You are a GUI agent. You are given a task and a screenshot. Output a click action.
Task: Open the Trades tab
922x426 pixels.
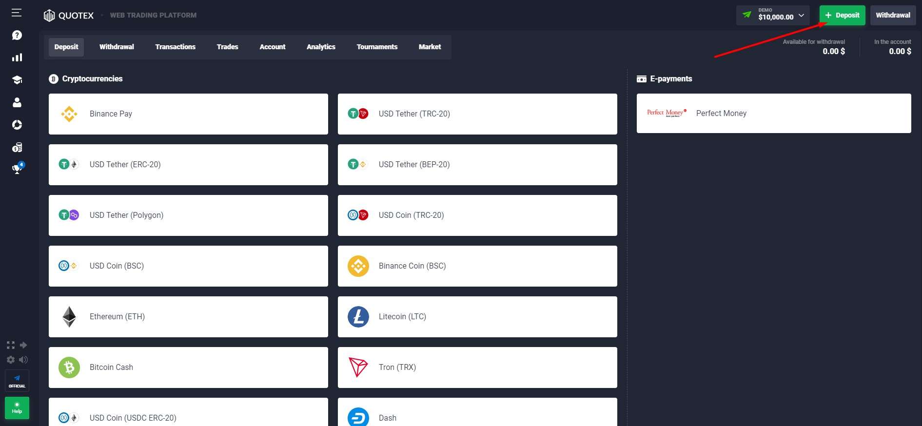click(228, 47)
